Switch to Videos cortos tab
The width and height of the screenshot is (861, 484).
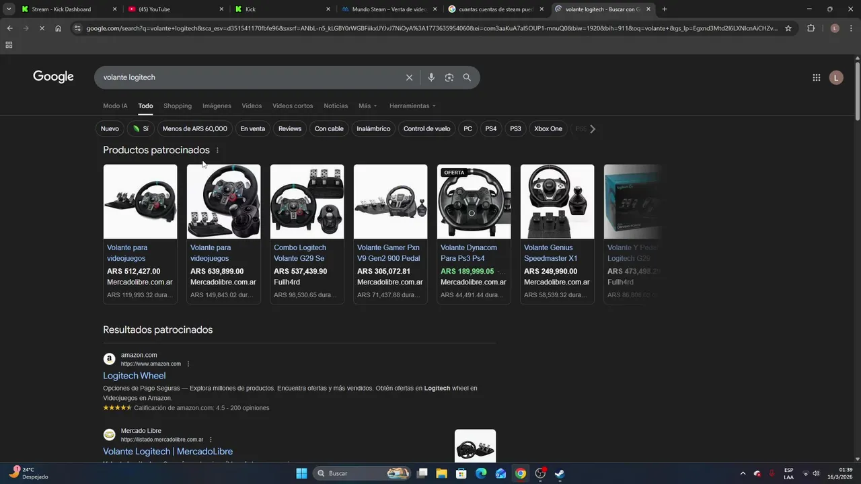[x=293, y=106]
